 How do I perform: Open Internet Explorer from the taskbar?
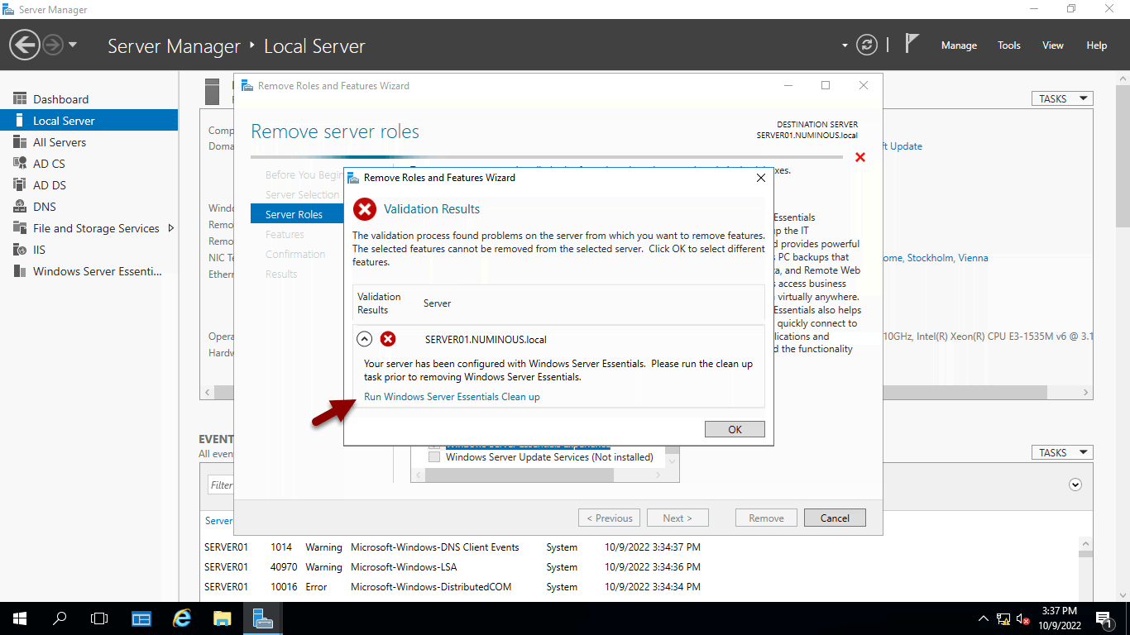click(x=182, y=618)
